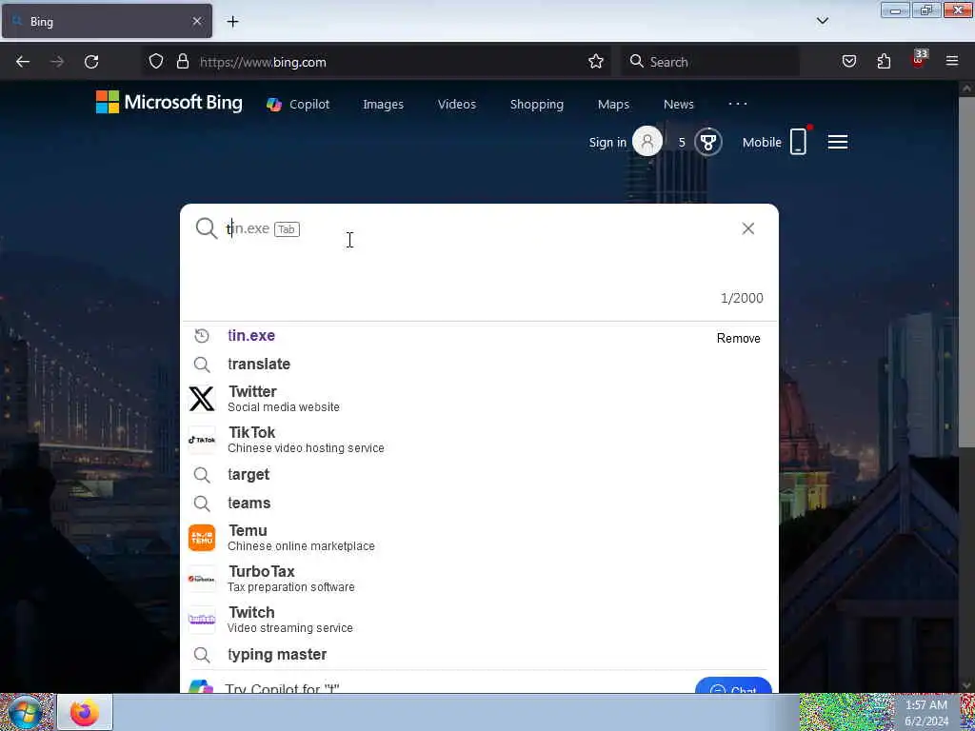Choose the Twitch suggestion
The width and height of the screenshot is (975, 731).
[x=479, y=620]
